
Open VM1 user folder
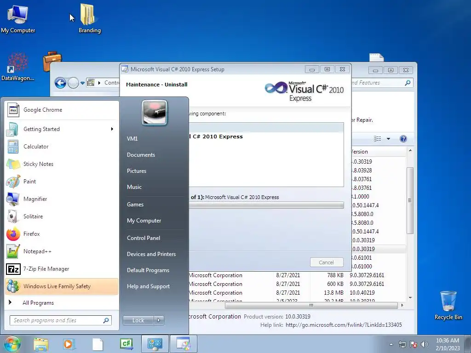132,139
